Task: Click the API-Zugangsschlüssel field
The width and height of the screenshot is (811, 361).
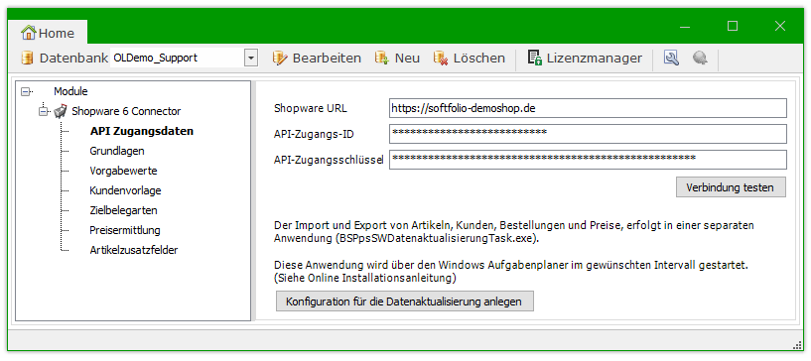Action: [x=588, y=160]
